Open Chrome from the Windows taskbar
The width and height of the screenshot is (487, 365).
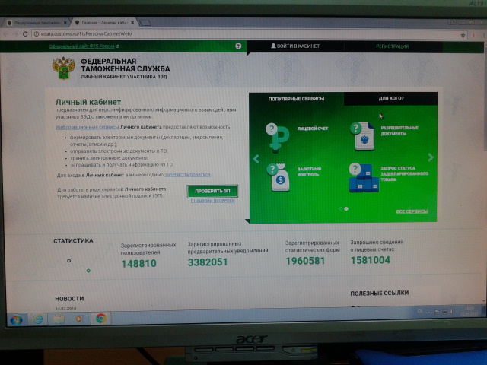point(100,319)
